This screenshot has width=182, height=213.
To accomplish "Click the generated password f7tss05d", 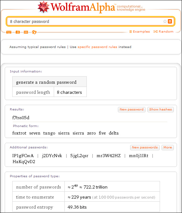I will (21, 118).
